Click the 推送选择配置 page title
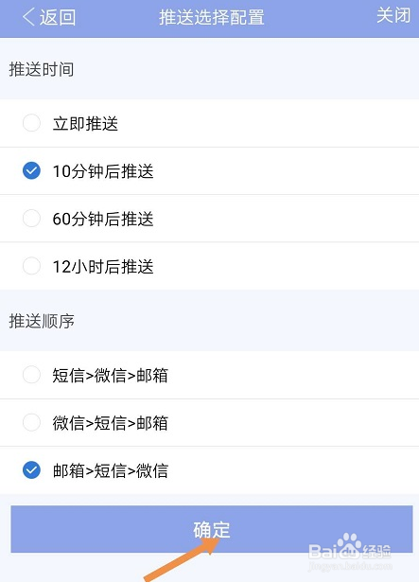This screenshot has height=583, width=419. point(212,17)
